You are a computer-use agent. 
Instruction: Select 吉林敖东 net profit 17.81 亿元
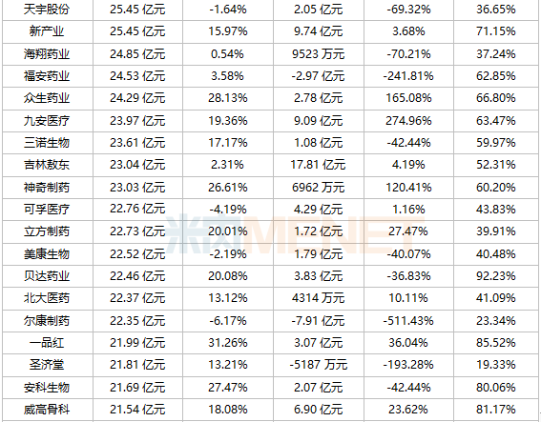[318, 165]
